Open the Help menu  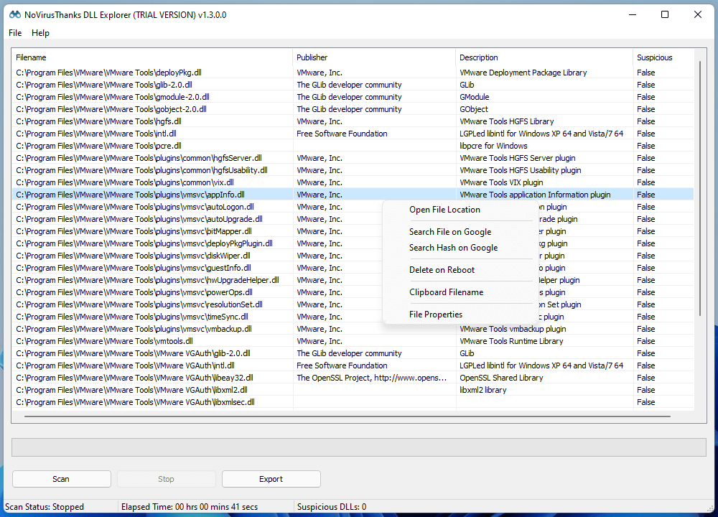click(41, 33)
